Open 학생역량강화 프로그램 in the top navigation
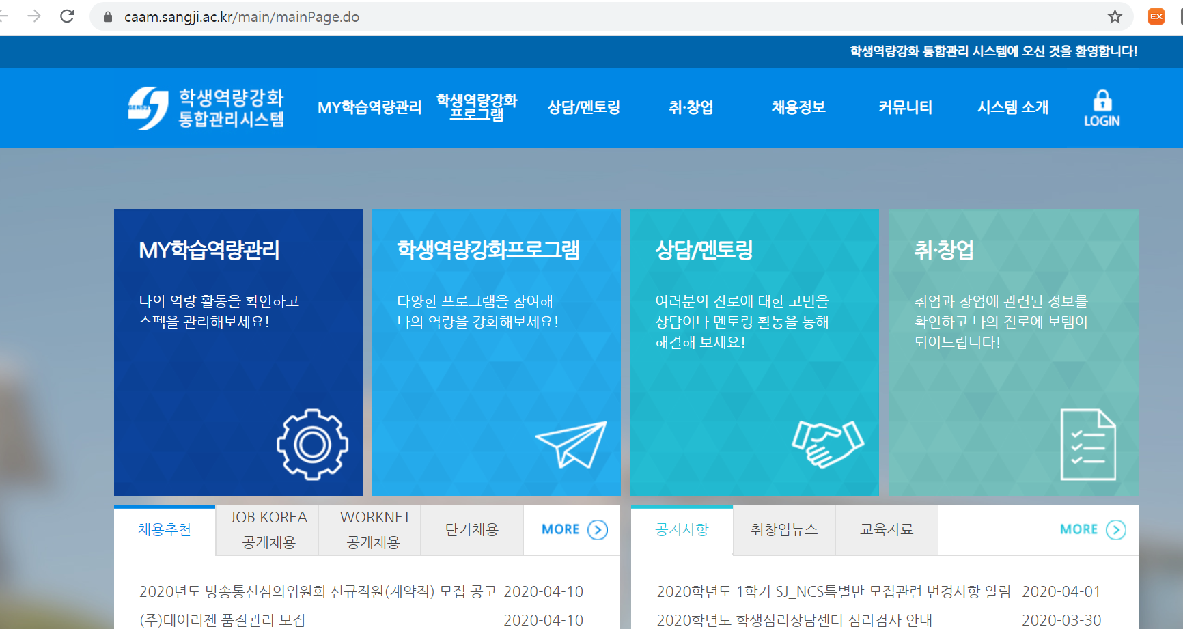 click(x=477, y=107)
